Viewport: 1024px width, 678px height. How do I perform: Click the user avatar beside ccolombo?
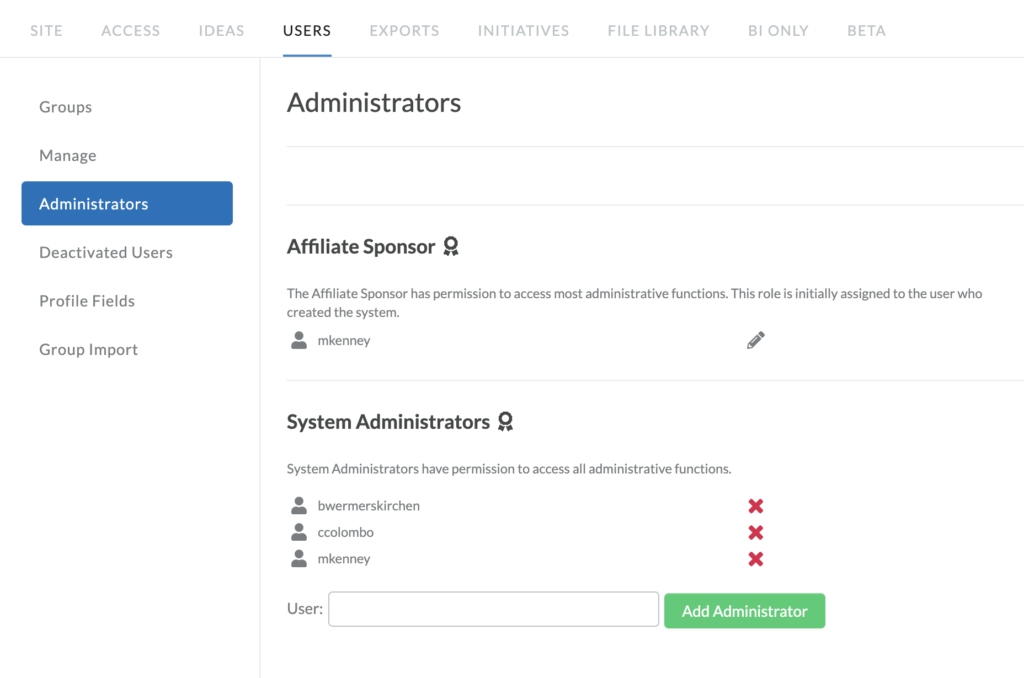299,532
